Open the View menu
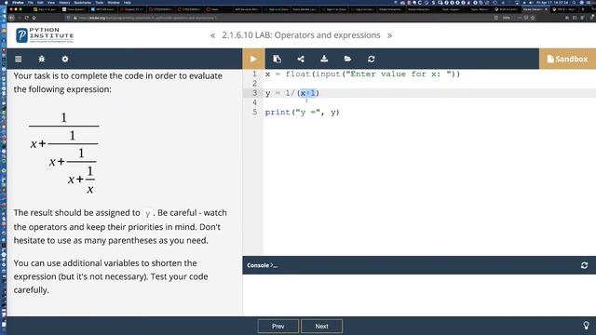This screenshot has height=335, width=596. (51, 2)
